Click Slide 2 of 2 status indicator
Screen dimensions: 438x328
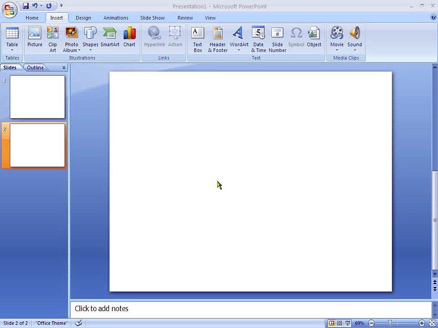pyautogui.click(x=16, y=323)
